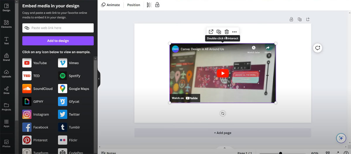
Task: View the Facebook embed example
Action: tap(35, 127)
